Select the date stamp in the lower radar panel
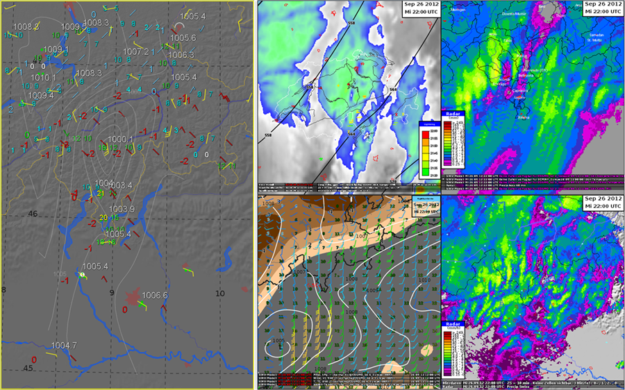The width and height of the screenshot is (625, 390). [603, 203]
